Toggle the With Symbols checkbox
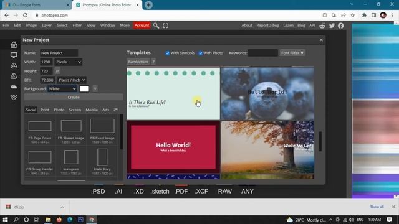Viewport: 399px width, 224px height. (x=167, y=53)
